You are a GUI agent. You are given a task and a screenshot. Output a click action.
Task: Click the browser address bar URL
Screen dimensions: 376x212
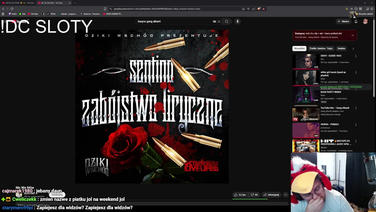(x=157, y=9)
